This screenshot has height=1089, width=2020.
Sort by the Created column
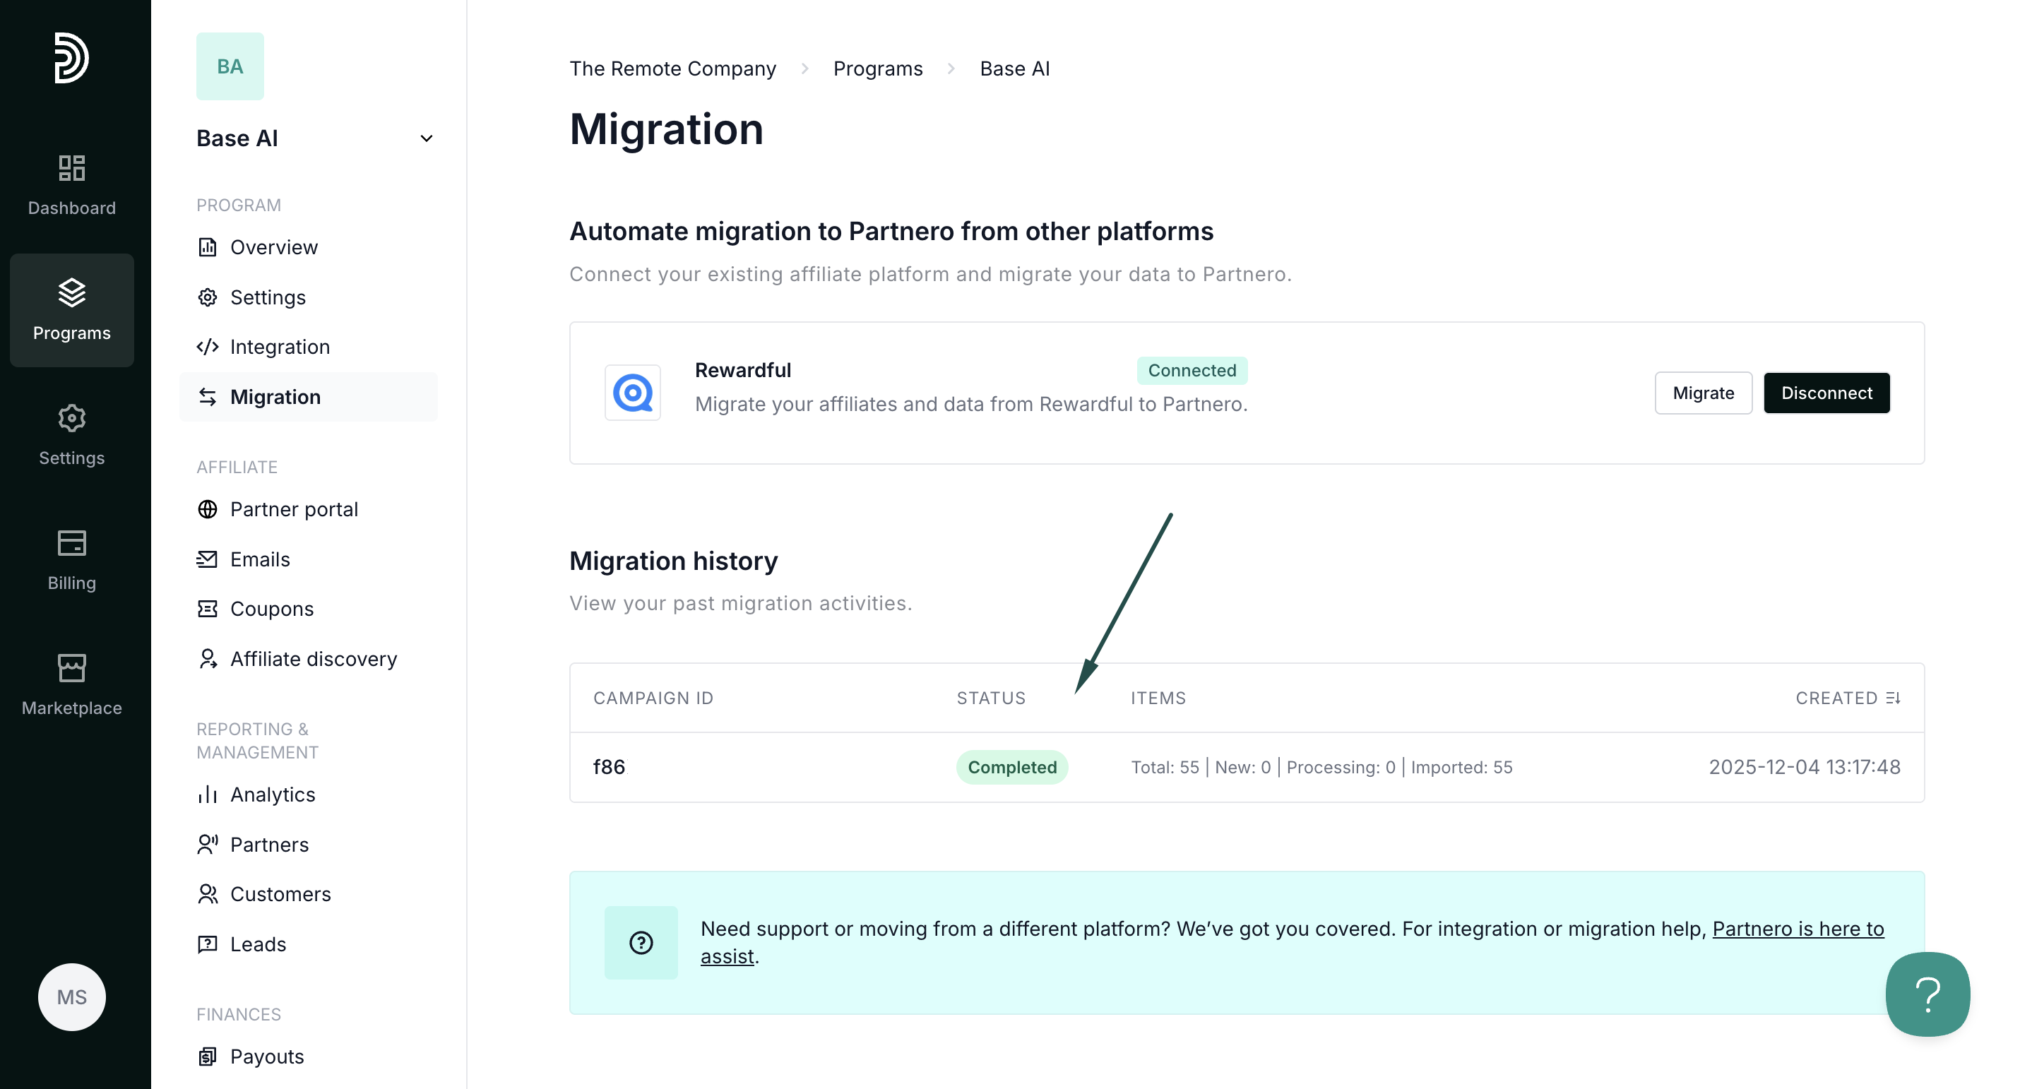[1847, 698]
